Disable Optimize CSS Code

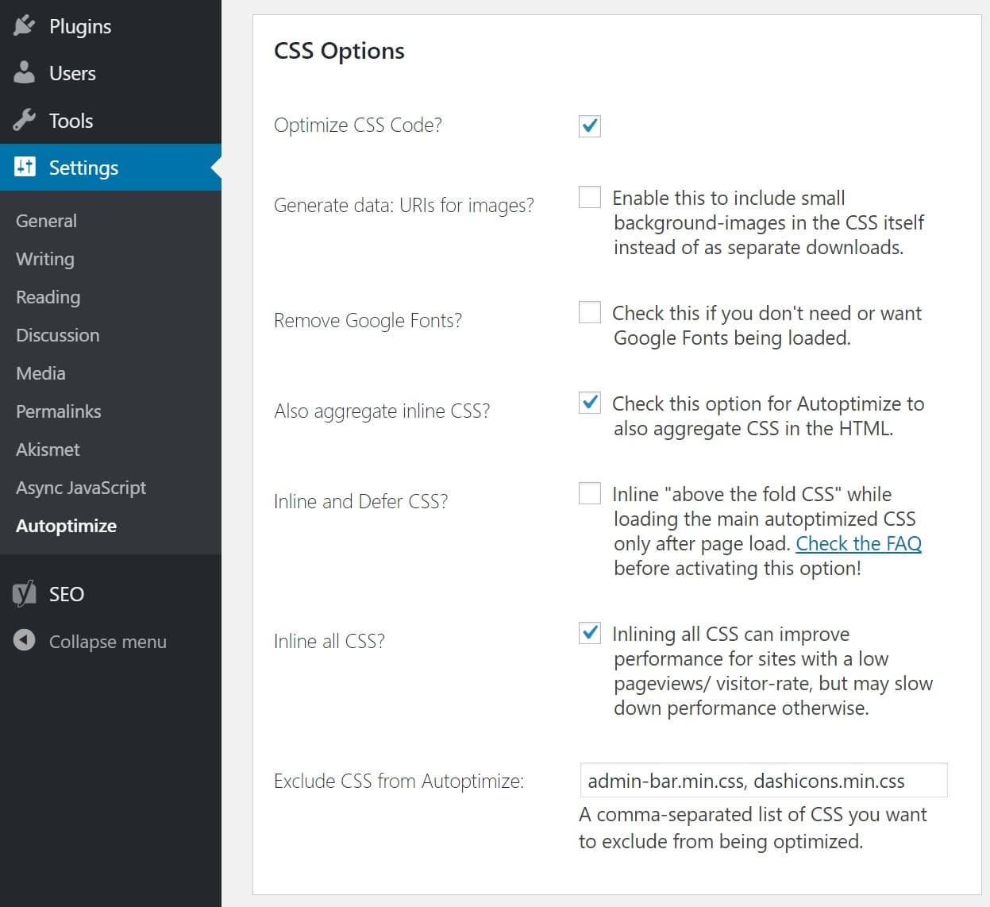click(589, 125)
